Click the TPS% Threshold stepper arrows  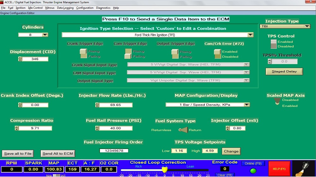[270, 62]
